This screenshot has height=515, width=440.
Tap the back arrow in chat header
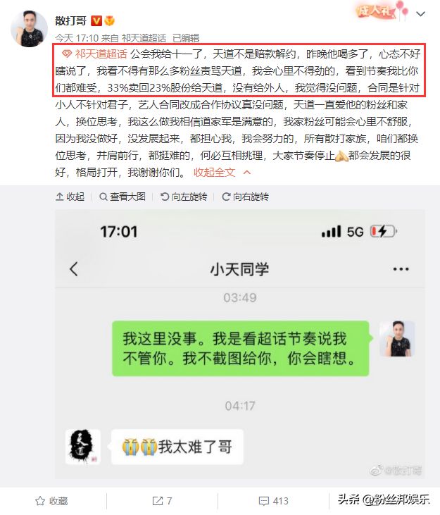74,269
